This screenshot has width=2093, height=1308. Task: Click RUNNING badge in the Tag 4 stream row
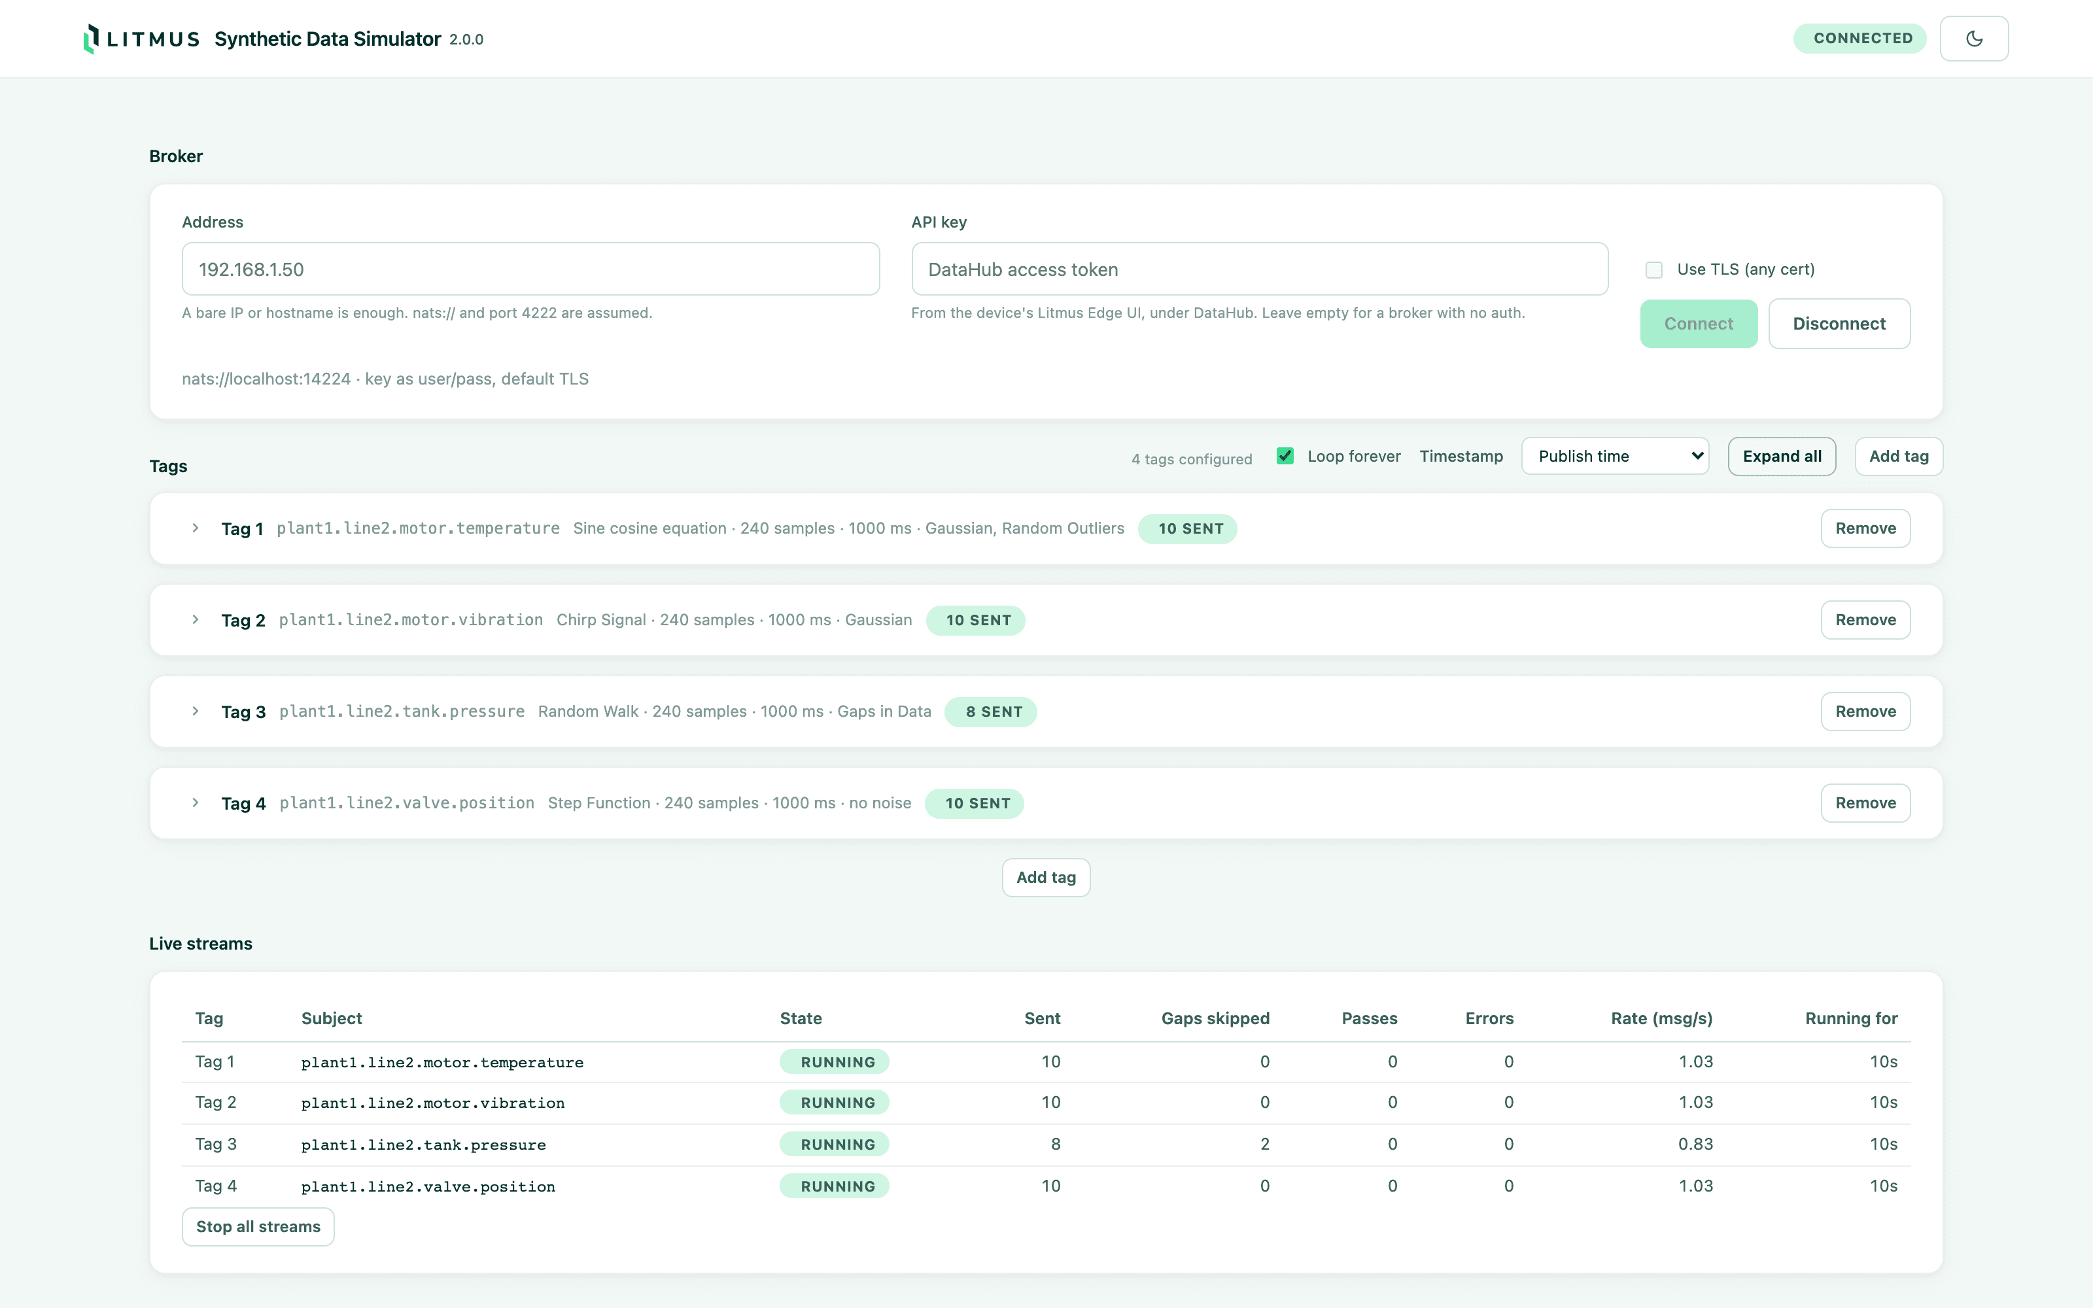click(834, 1186)
